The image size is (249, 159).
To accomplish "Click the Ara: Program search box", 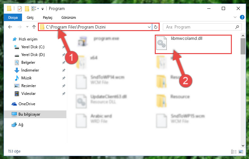I will [202, 27].
